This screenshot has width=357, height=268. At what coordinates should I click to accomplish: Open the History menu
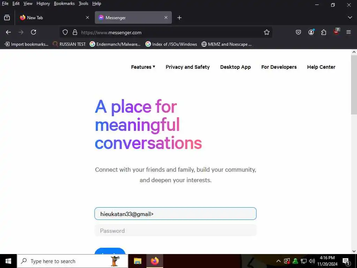tap(43, 3)
